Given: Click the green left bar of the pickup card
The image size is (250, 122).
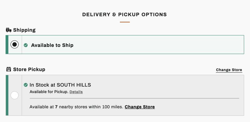Looking at the screenshot, I should (7, 95).
